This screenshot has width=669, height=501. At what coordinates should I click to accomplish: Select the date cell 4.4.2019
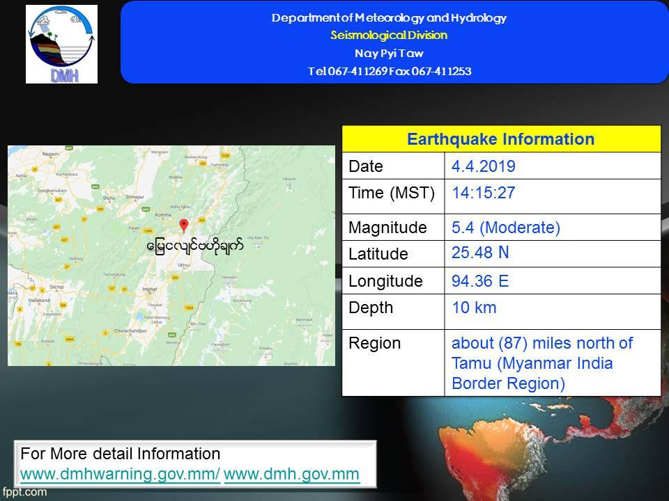click(483, 166)
